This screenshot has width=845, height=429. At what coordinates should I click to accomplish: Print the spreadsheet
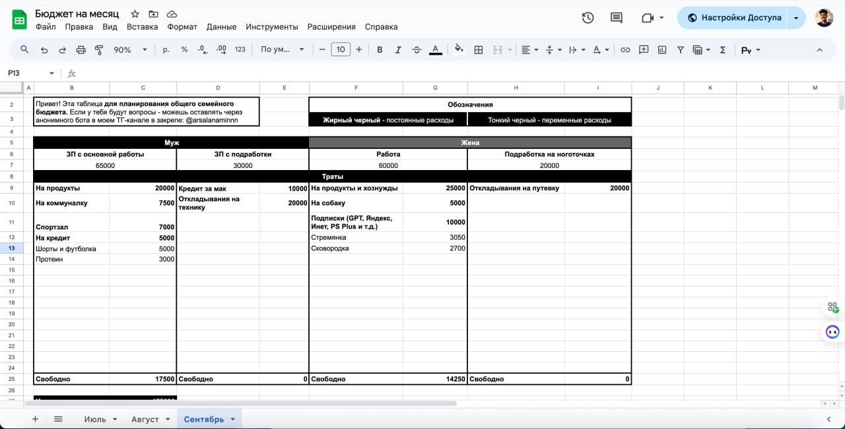81,49
